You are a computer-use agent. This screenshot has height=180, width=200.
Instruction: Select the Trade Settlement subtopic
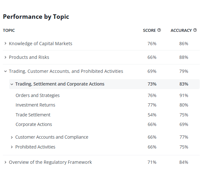[x=33, y=115]
